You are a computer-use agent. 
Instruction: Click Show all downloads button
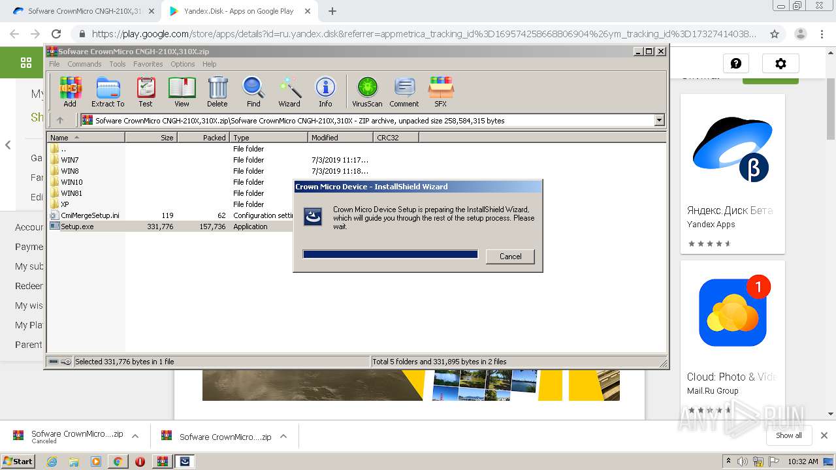[788, 435]
